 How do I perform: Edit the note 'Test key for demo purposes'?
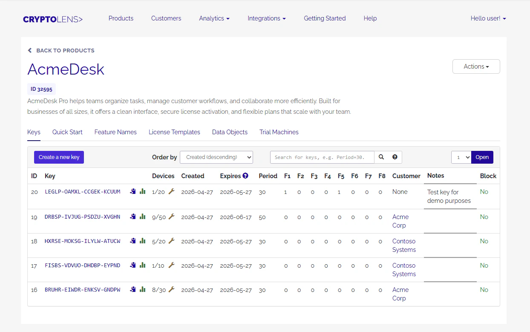[x=450, y=196]
